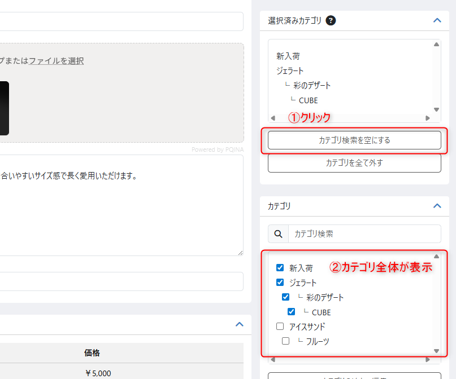456x379 pixels.
Task: Click the up arrow in selected category list
Action: coord(436,45)
